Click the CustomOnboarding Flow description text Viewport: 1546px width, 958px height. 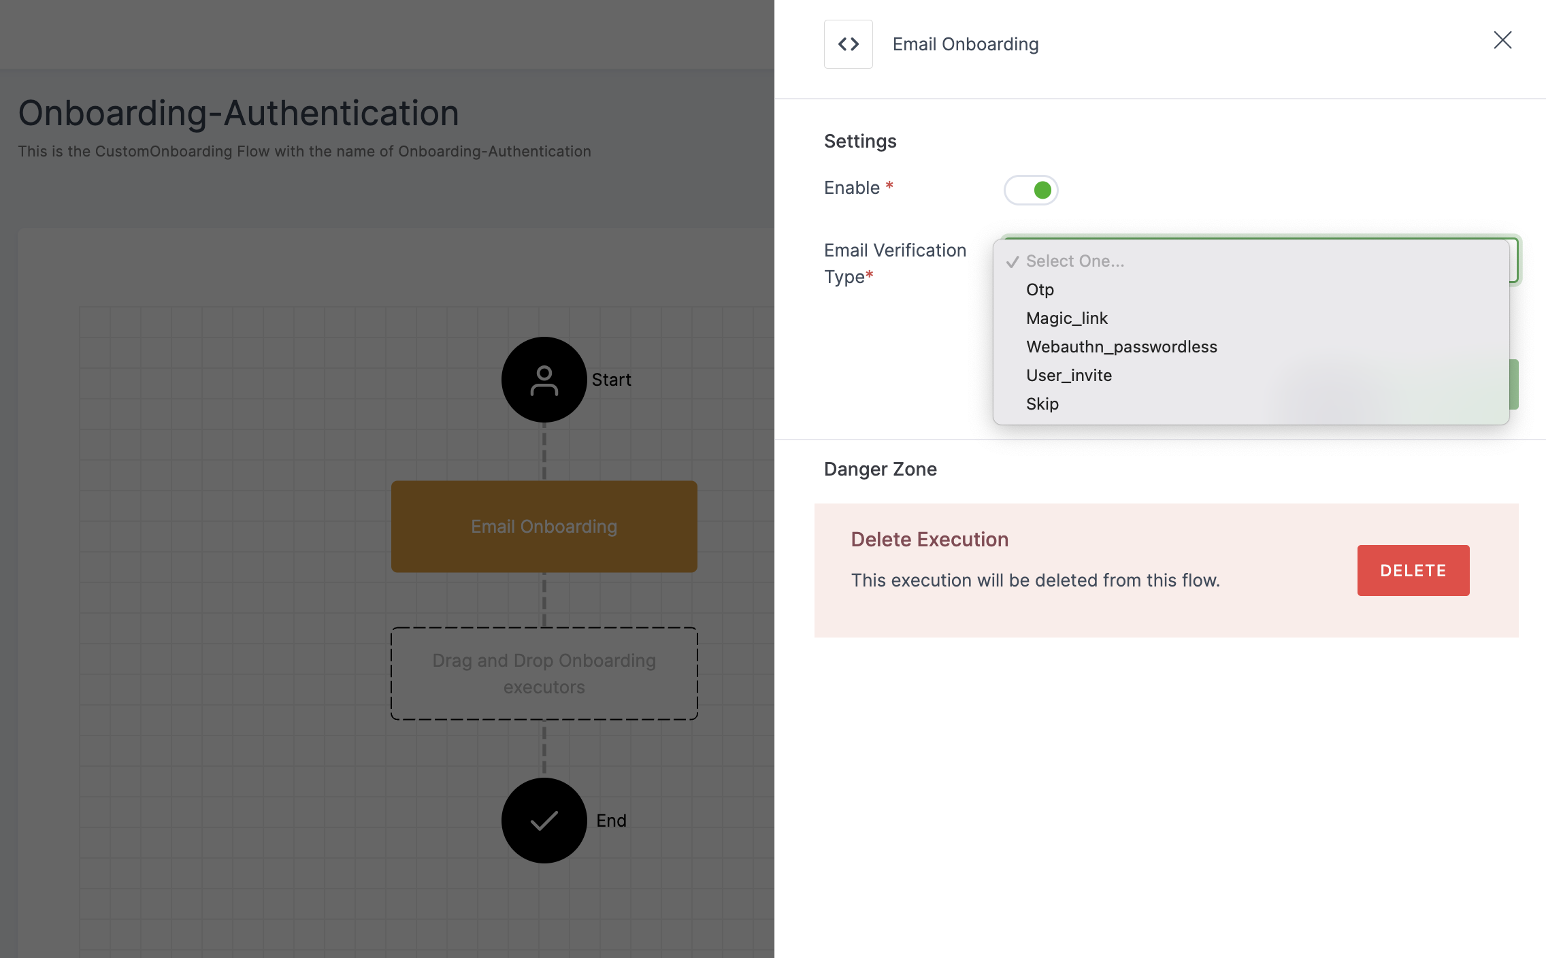304,151
